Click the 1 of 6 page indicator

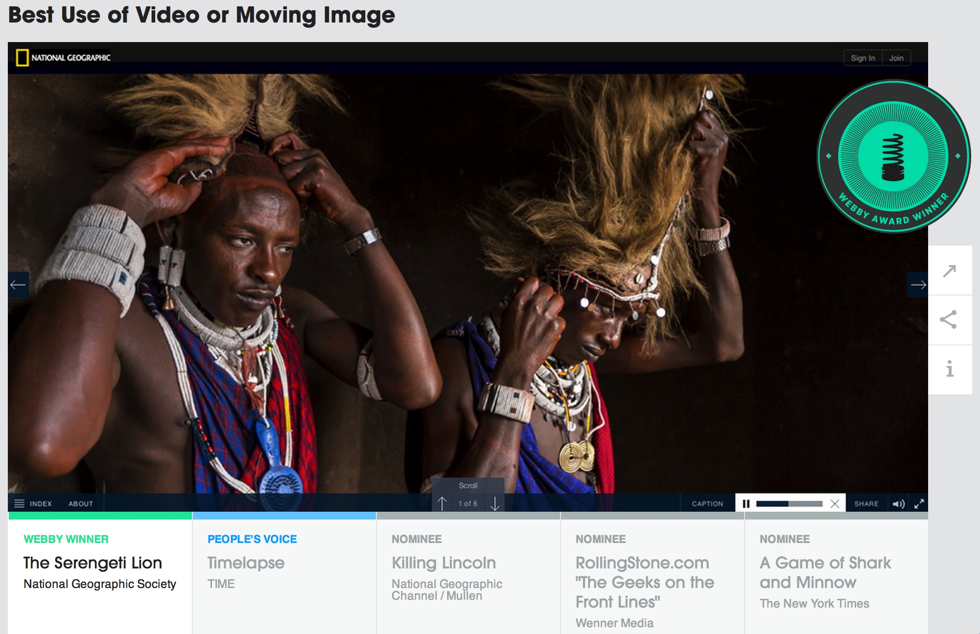click(x=468, y=503)
